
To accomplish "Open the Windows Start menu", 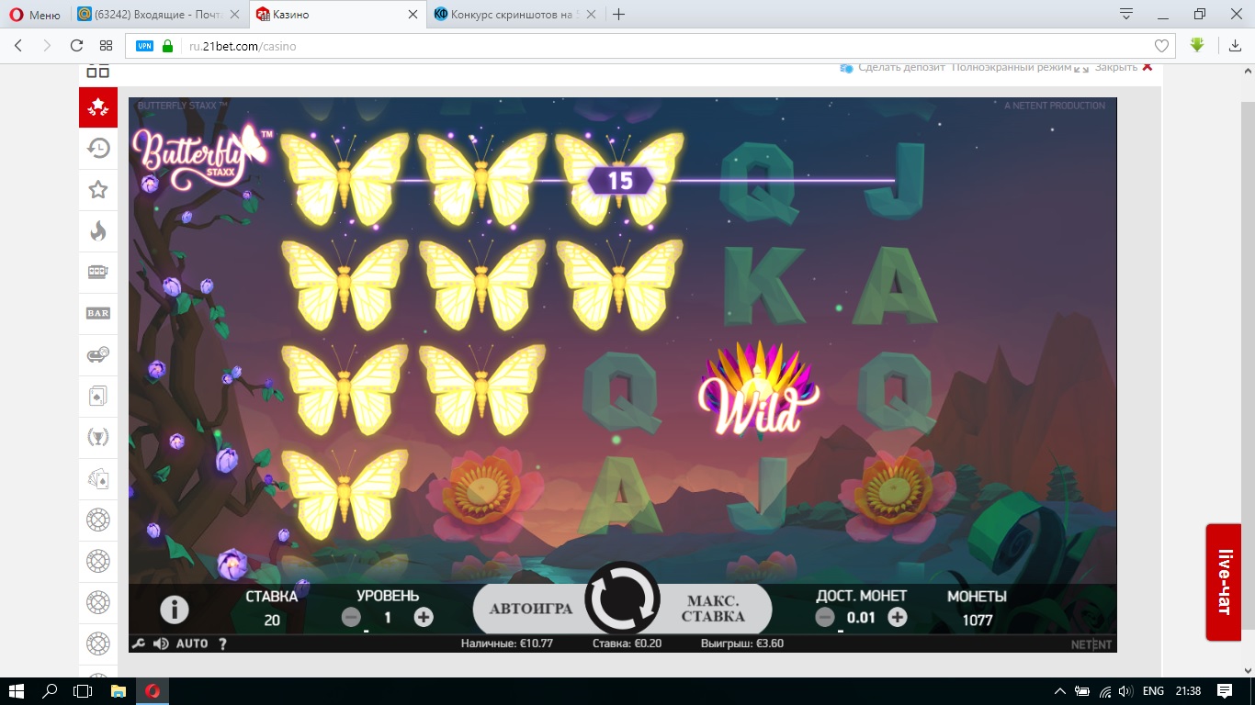I will point(17,691).
